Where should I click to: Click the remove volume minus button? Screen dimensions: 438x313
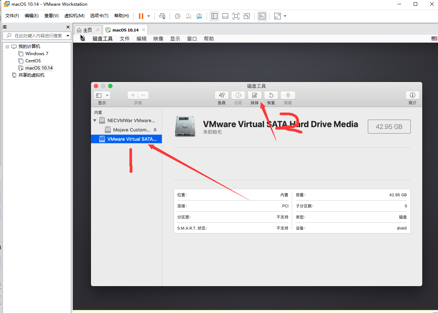pos(143,95)
